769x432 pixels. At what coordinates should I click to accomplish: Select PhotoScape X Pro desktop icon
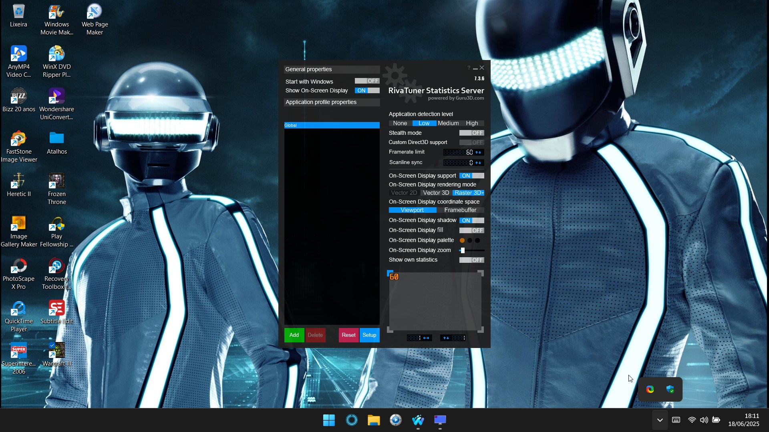tap(18, 274)
